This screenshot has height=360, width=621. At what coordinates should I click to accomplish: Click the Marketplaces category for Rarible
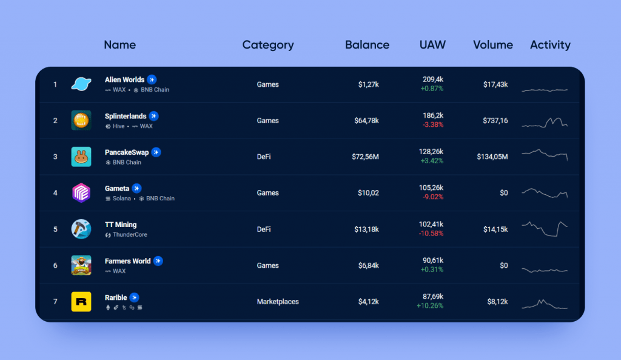coord(278,302)
